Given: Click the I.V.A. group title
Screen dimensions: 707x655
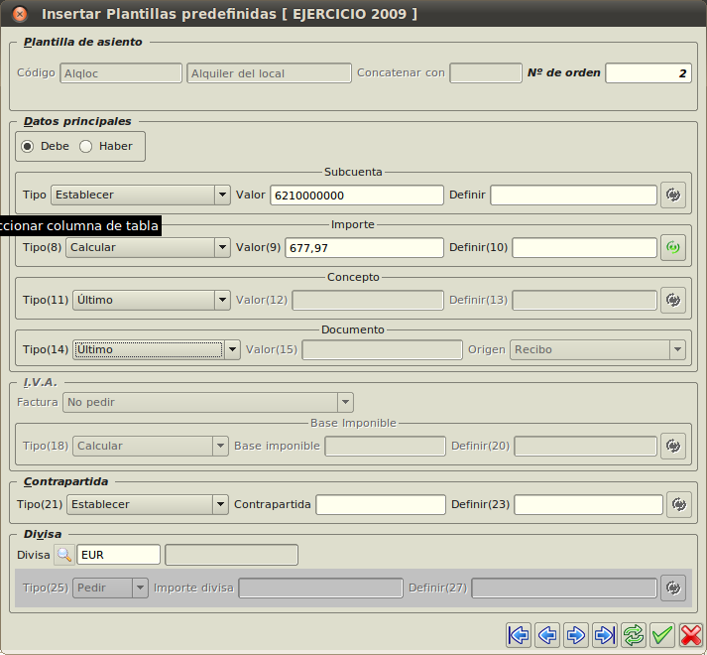Looking at the screenshot, I should point(41,382).
